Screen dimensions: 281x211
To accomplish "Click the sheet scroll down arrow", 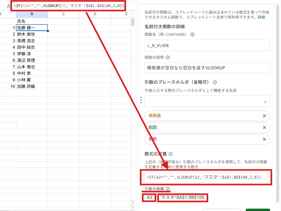I will tap(133, 208).
